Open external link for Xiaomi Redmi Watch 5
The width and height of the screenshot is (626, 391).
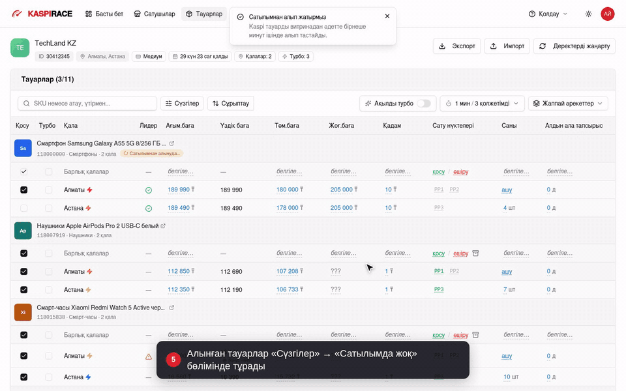(171, 308)
